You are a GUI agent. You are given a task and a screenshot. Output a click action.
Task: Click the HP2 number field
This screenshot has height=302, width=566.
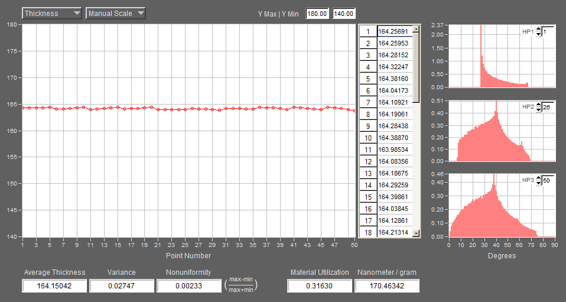click(548, 108)
